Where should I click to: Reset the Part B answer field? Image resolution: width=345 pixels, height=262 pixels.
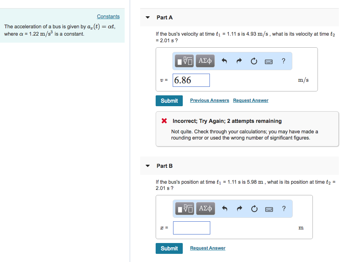click(254, 209)
